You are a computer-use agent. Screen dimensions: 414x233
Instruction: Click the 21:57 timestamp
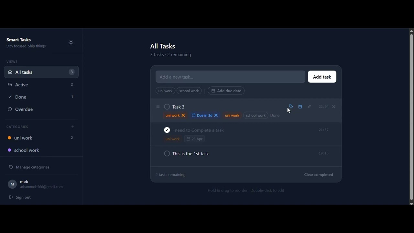pyautogui.click(x=323, y=130)
